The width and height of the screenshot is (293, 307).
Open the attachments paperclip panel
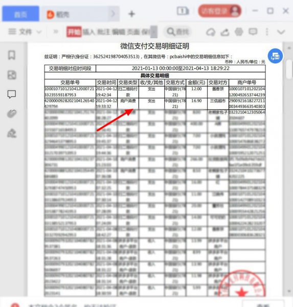coord(12,114)
